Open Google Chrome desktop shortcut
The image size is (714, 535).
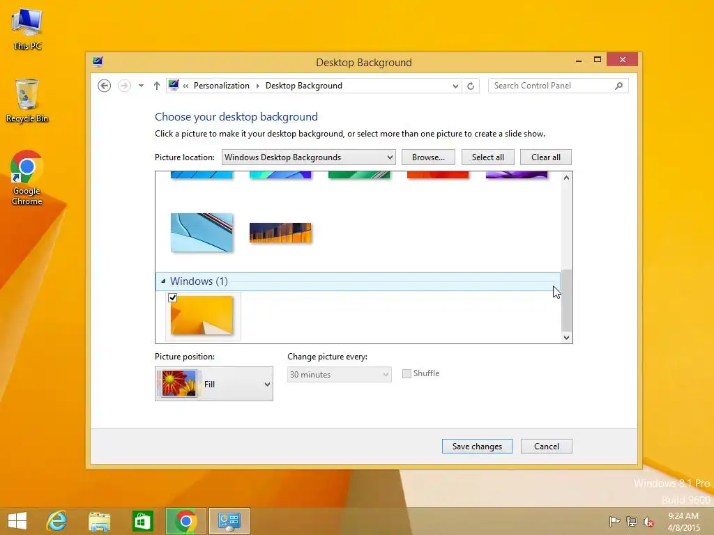click(27, 178)
